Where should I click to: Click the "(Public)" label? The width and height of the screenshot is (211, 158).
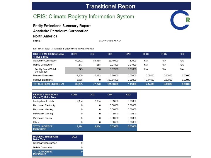tap(37, 41)
